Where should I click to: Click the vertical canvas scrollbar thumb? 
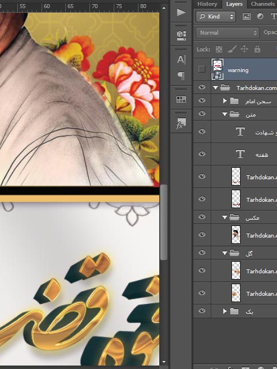pyautogui.click(x=164, y=222)
